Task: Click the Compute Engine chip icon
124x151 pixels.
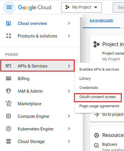Action: tap(9, 116)
